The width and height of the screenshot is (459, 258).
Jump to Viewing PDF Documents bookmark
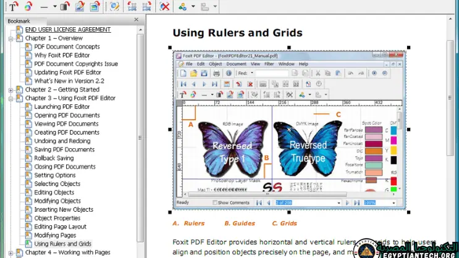pyautogui.click(x=67, y=123)
